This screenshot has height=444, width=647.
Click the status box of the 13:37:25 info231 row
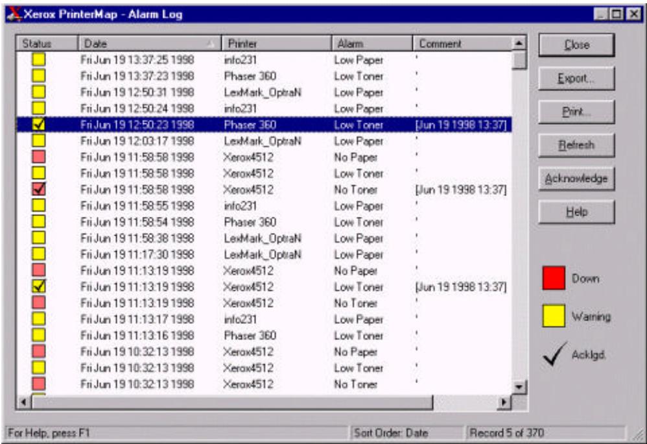pos(39,60)
